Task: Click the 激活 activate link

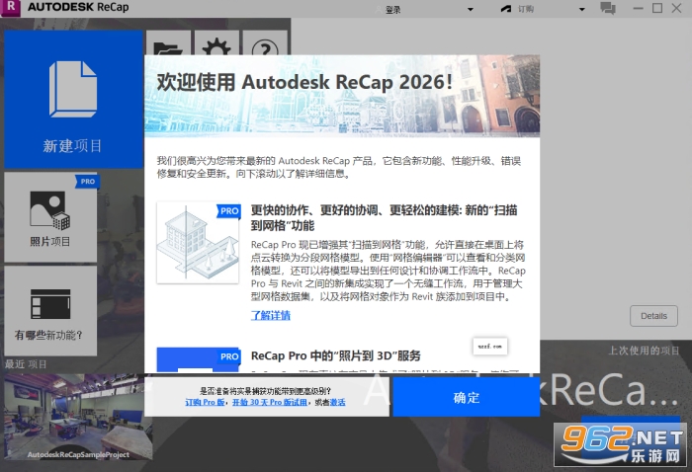Action: click(x=338, y=402)
